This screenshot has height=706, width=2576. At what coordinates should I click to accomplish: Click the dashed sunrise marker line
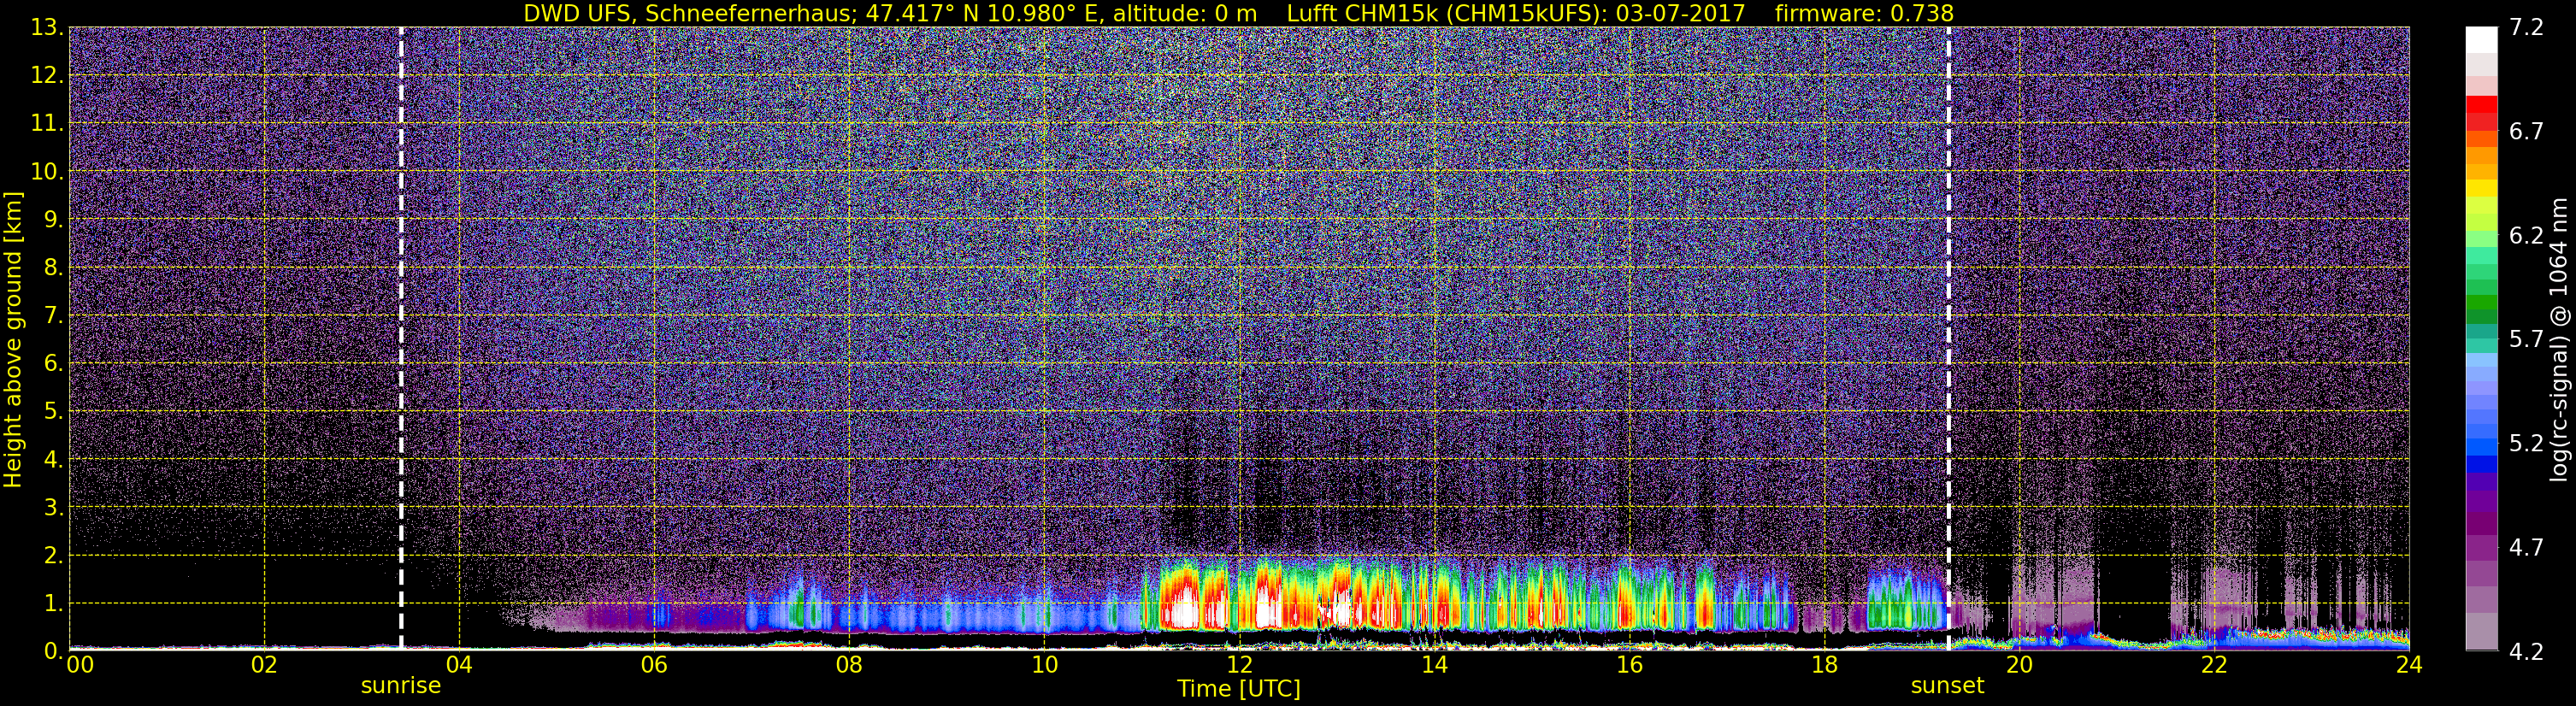coord(401,338)
